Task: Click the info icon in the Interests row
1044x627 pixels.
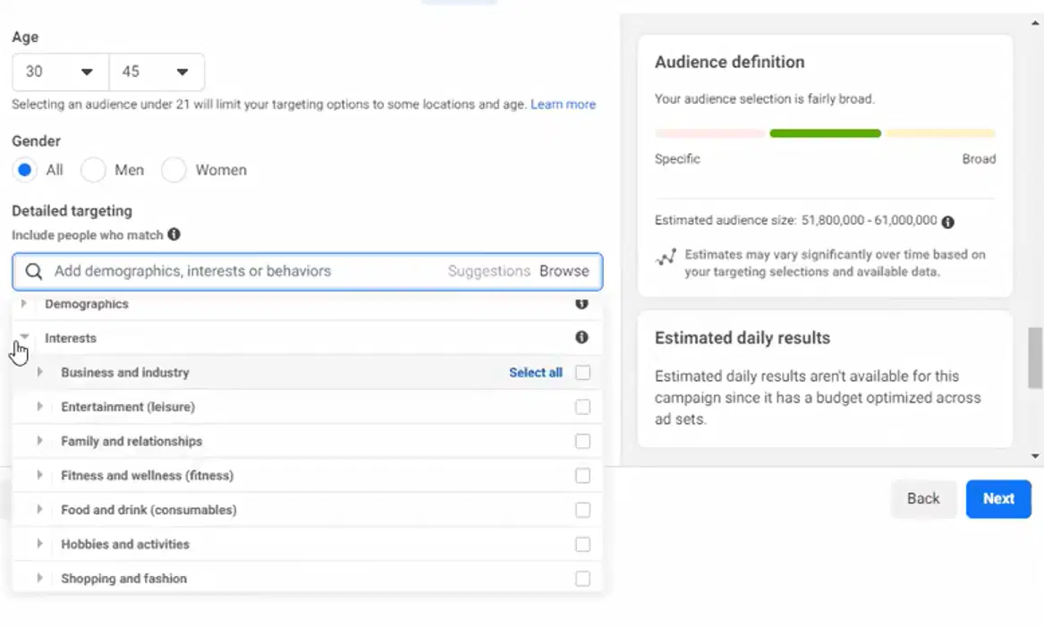Action: pos(581,337)
